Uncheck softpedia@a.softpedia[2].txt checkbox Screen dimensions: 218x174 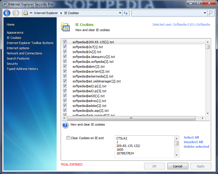(65, 61)
